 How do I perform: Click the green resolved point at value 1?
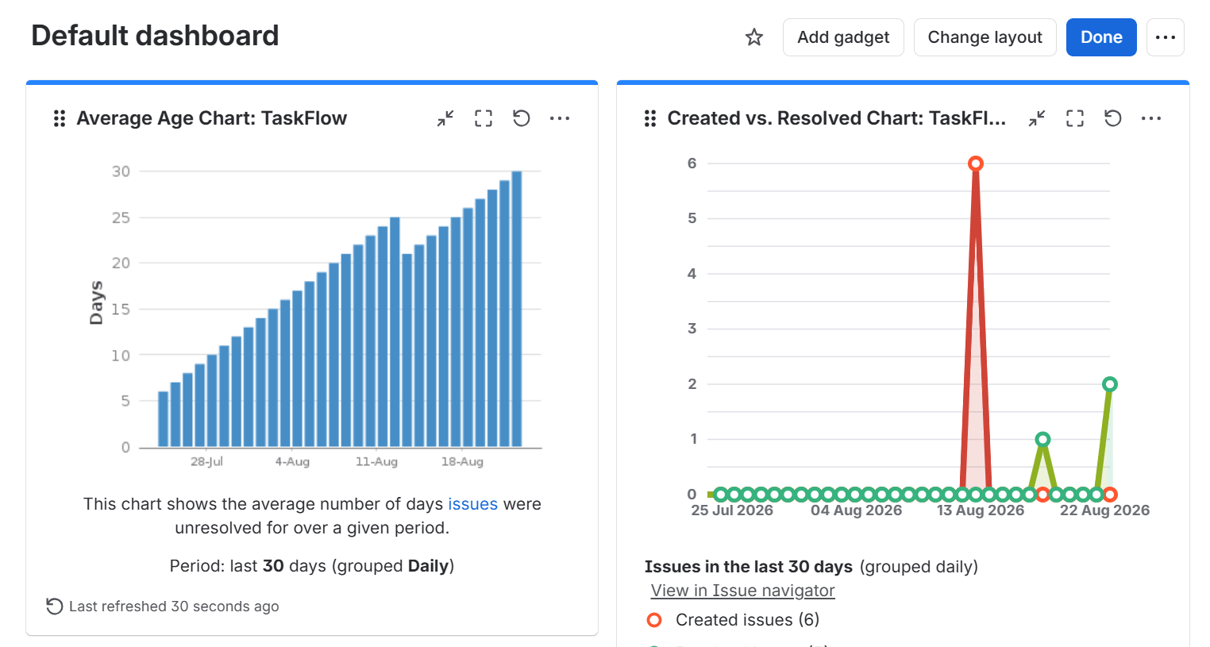pos(1043,439)
